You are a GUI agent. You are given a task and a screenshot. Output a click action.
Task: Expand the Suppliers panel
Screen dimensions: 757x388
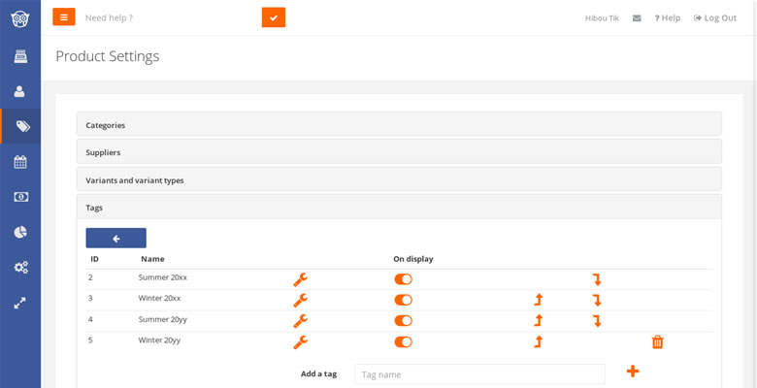point(399,152)
